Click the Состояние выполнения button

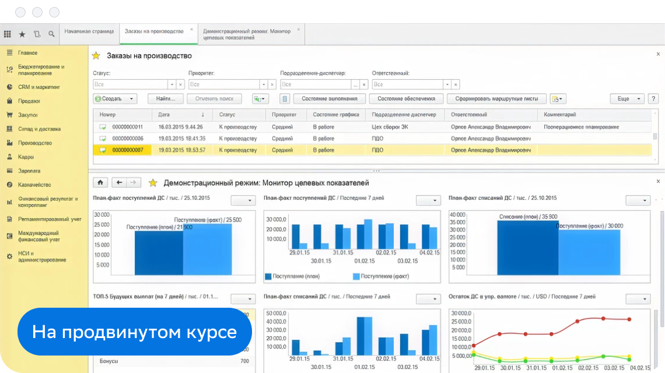pos(329,99)
